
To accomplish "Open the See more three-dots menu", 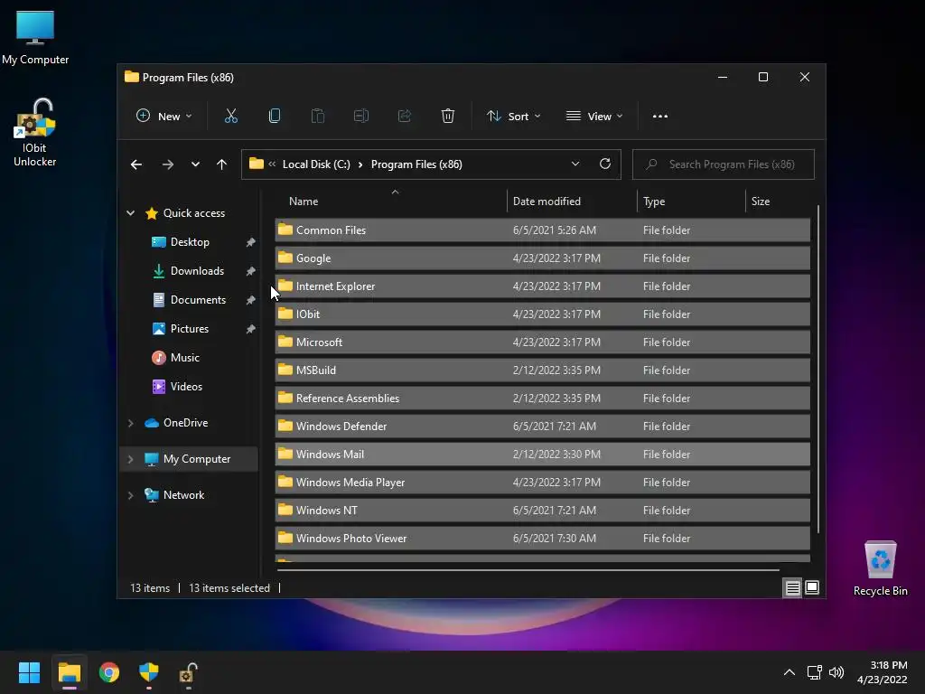I will click(660, 117).
